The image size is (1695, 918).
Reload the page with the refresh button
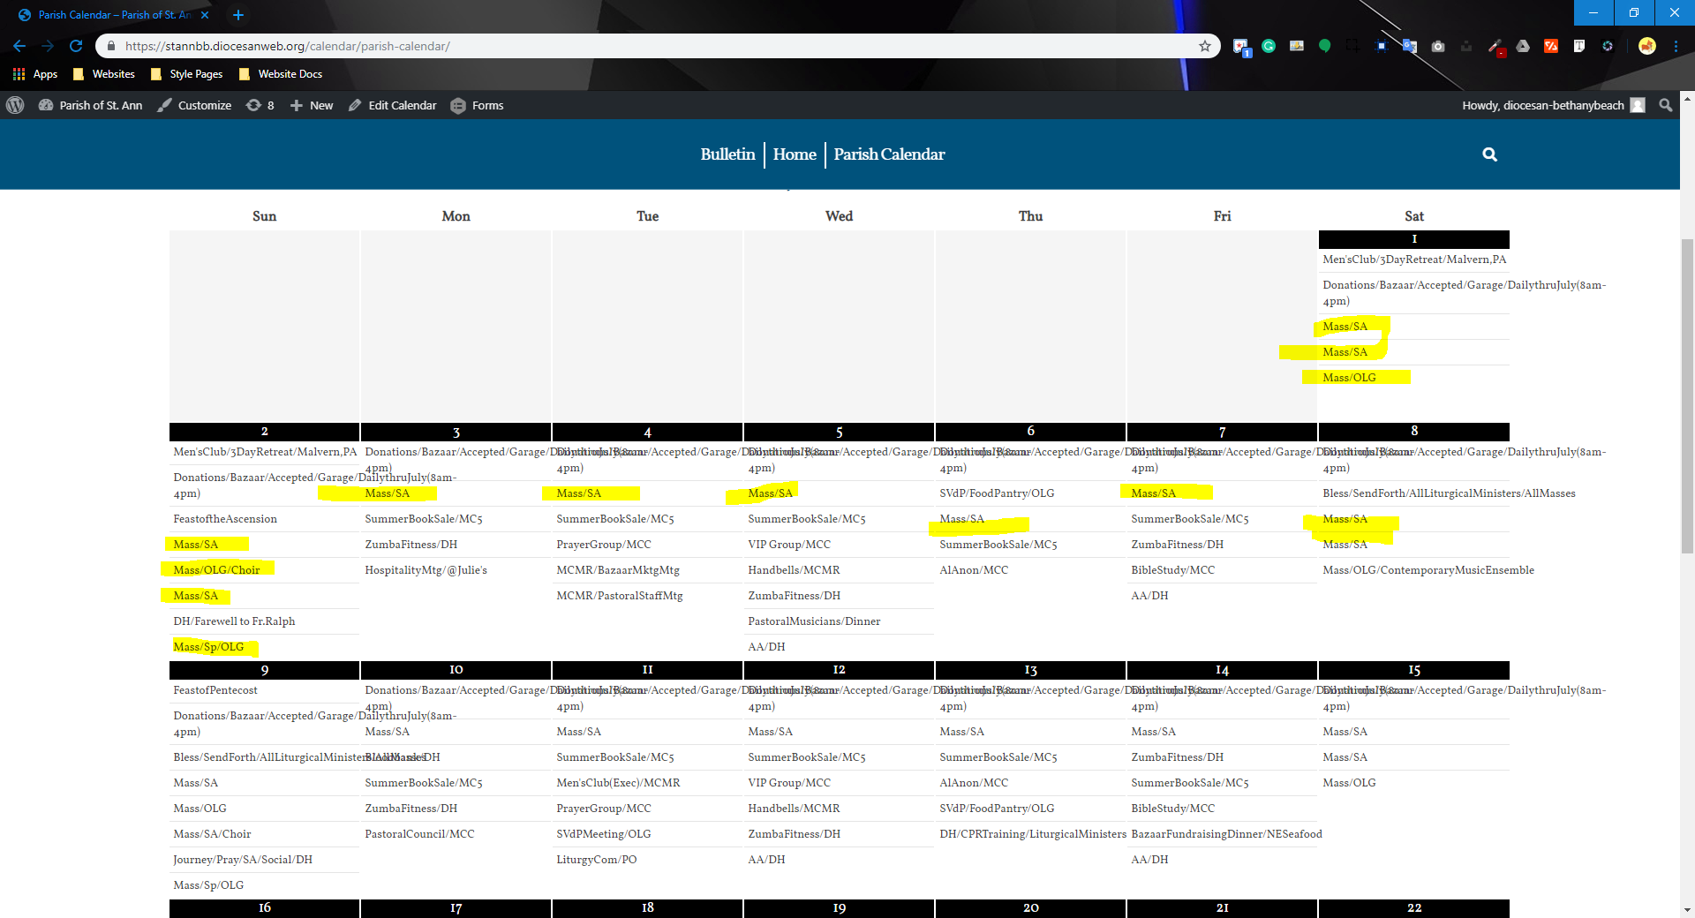76,46
